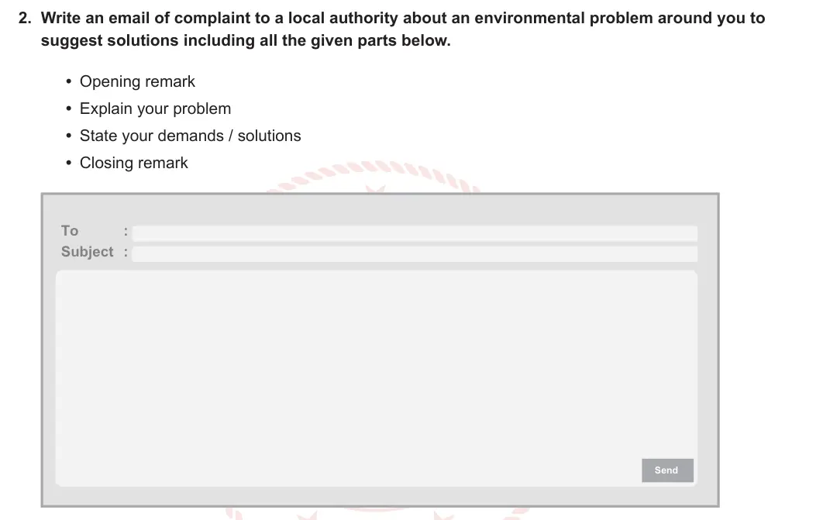The width and height of the screenshot is (816, 520).
Task: Click the line "suggest solutions including all the given parts"
Action: 246,40
